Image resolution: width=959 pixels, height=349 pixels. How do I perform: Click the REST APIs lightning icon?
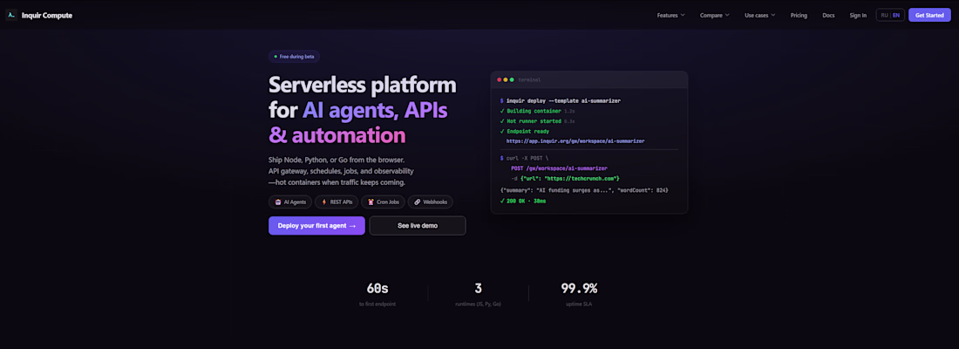point(324,202)
